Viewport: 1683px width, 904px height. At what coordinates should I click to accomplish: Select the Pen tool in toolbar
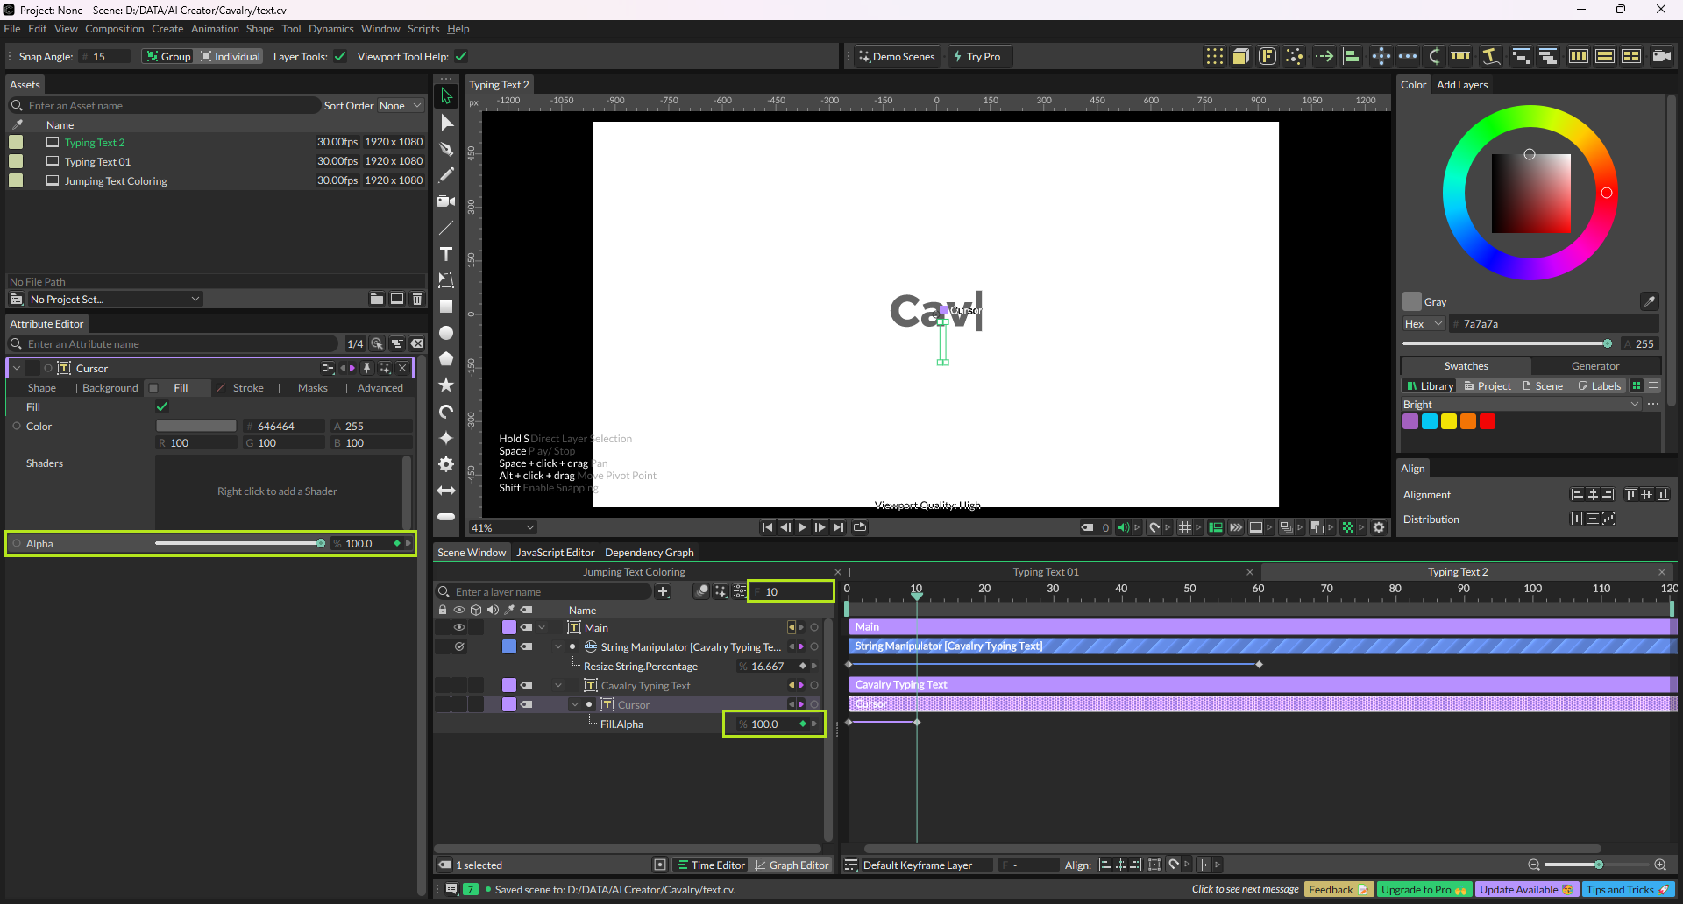[x=446, y=149]
